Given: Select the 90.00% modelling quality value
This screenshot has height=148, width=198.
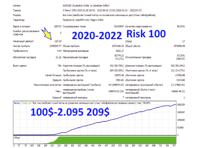Looking at the screenshot, I should point(181,27).
